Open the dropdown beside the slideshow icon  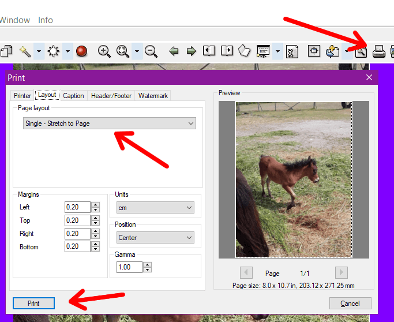[x=277, y=51]
